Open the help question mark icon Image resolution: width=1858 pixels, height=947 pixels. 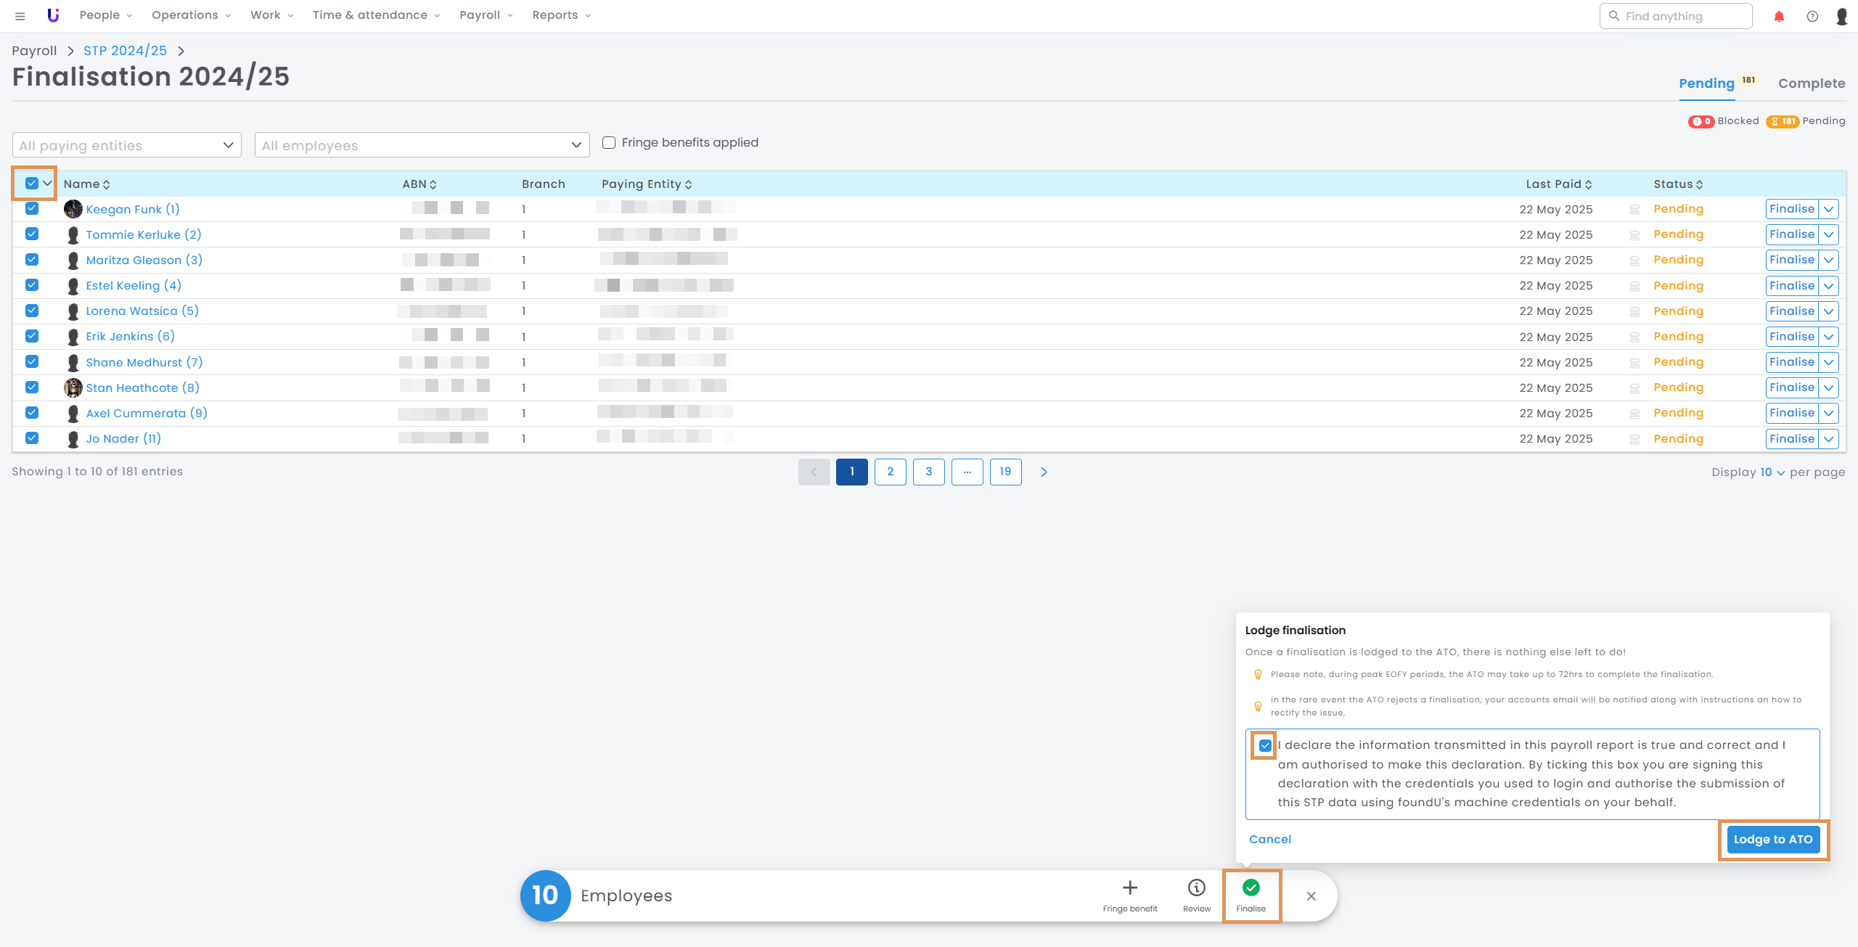coord(1812,16)
